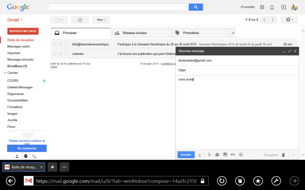Open the select-all checkbox dropdown
Image resolution: width=305 pixels, height=190 pixels.
59,20
